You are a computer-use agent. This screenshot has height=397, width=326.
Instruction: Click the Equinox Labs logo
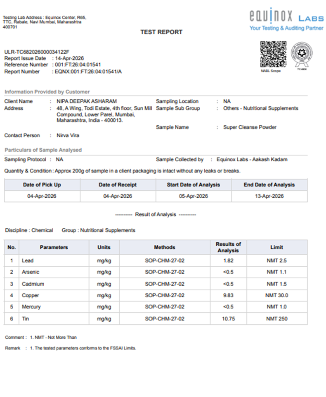pyautogui.click(x=286, y=17)
